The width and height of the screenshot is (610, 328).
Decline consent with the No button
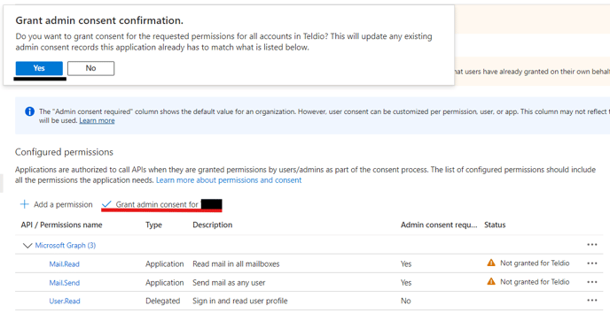[x=90, y=68]
